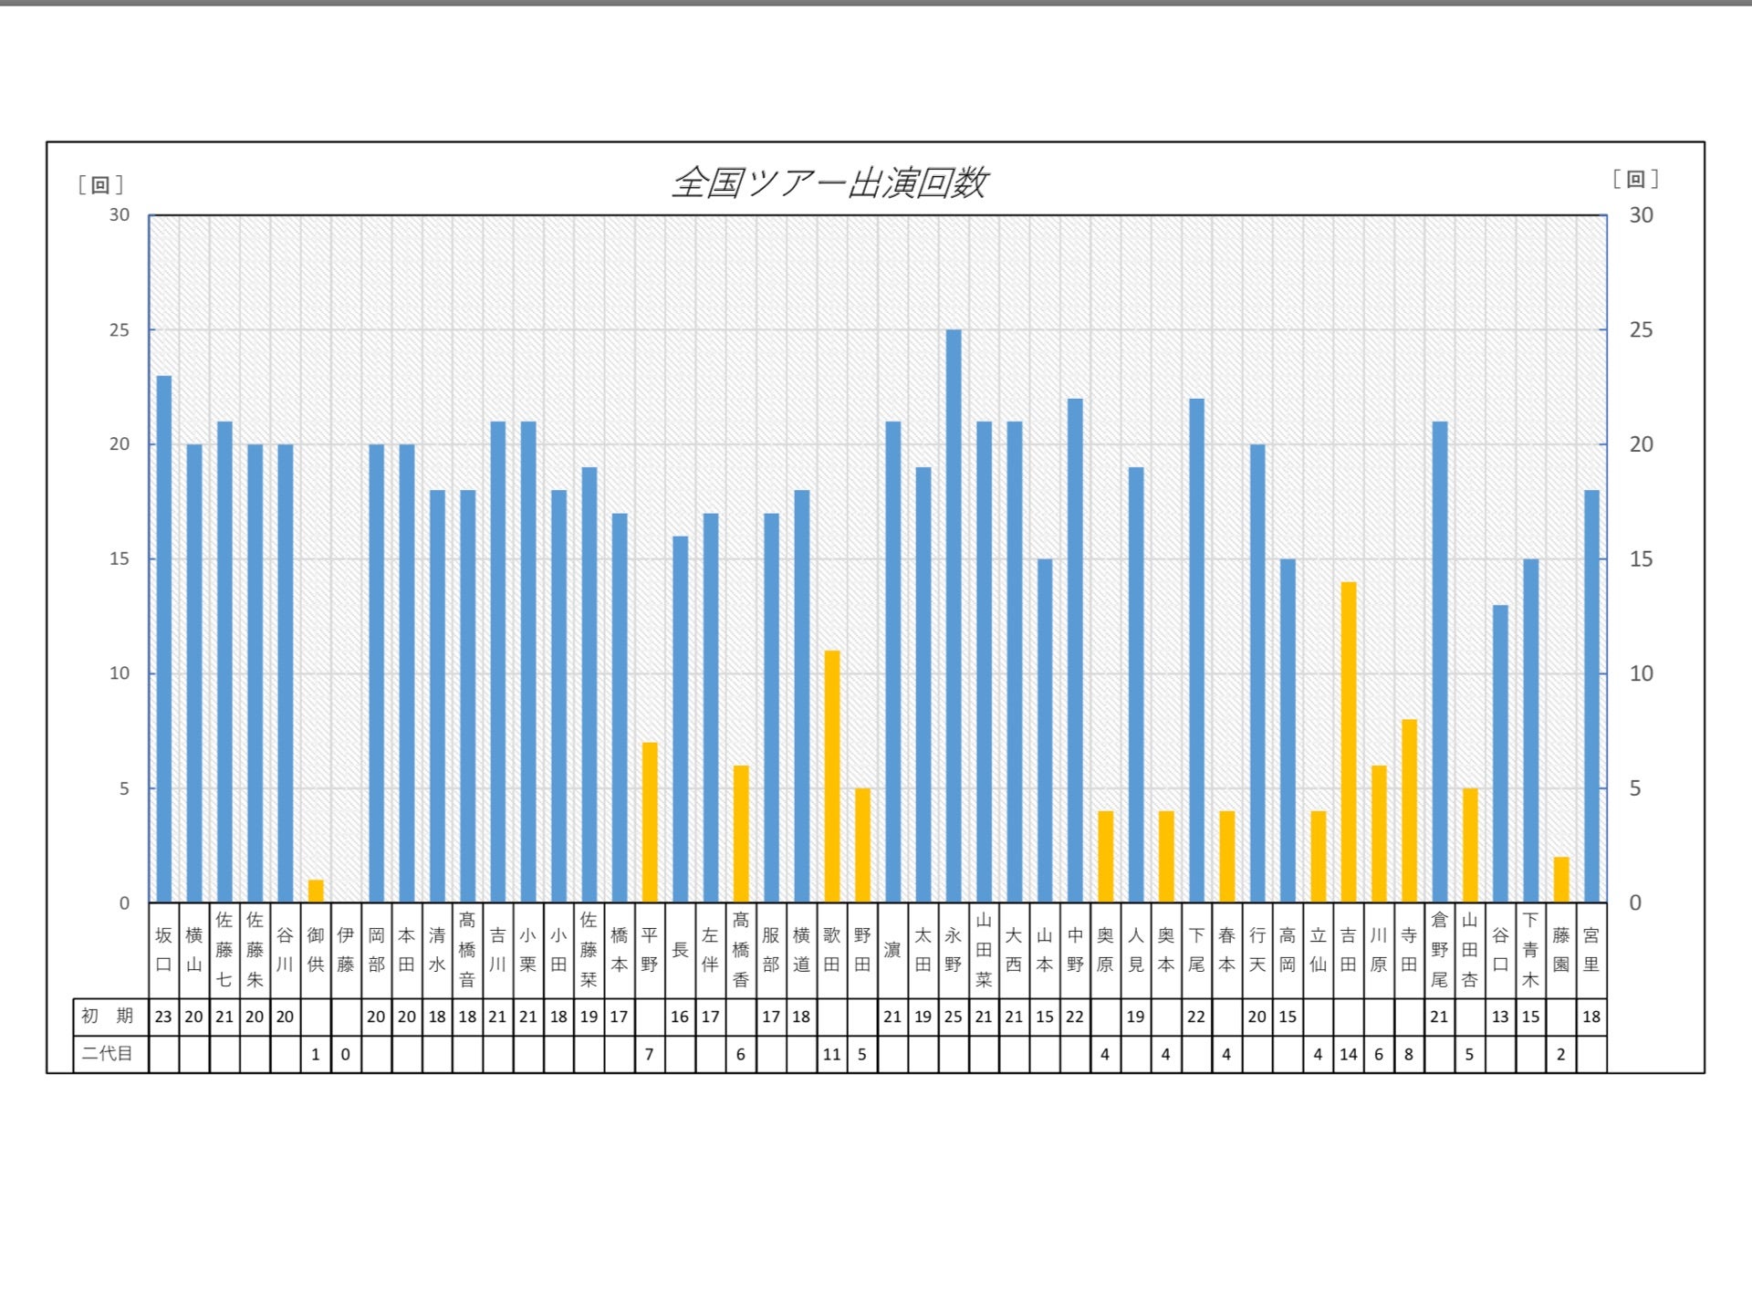Click the right axis label 15
This screenshot has height=1314, width=1752.
(1641, 559)
